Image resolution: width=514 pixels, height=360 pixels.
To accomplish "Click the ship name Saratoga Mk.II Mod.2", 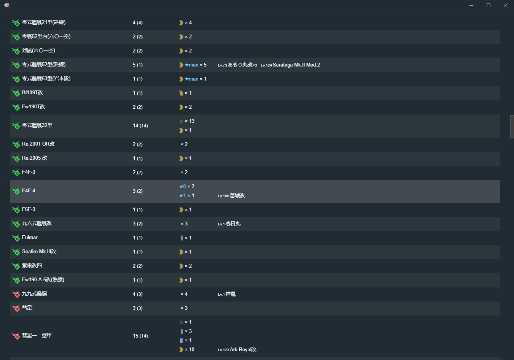I will 296,65.
